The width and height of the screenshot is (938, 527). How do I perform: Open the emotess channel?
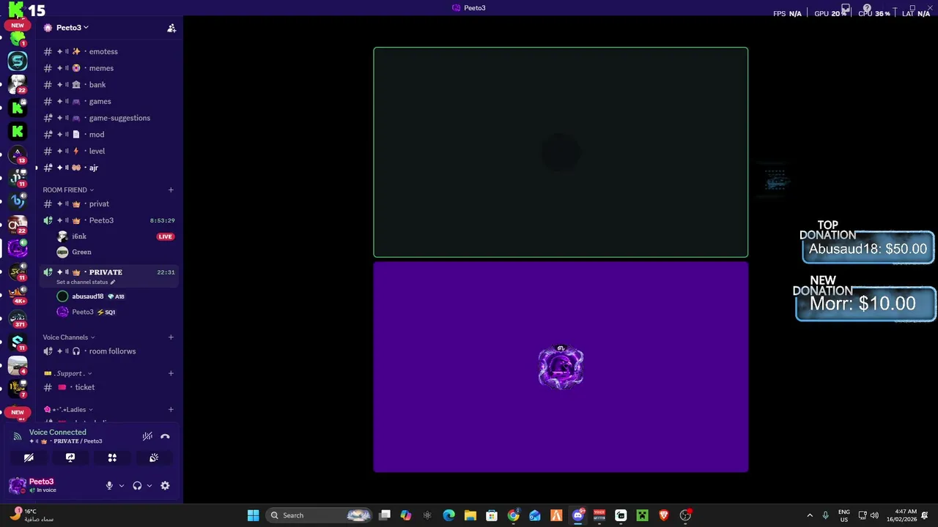coord(108,52)
